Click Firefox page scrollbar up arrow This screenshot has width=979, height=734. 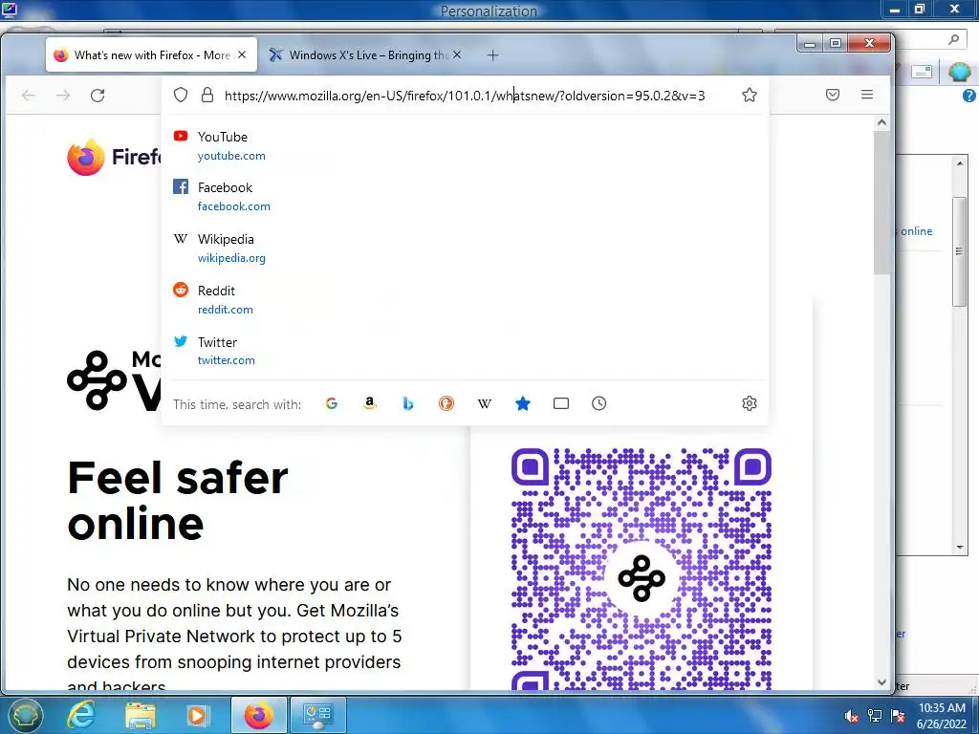881,123
